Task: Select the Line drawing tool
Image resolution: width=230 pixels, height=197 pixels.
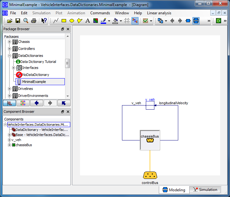Action: pos(56,21)
